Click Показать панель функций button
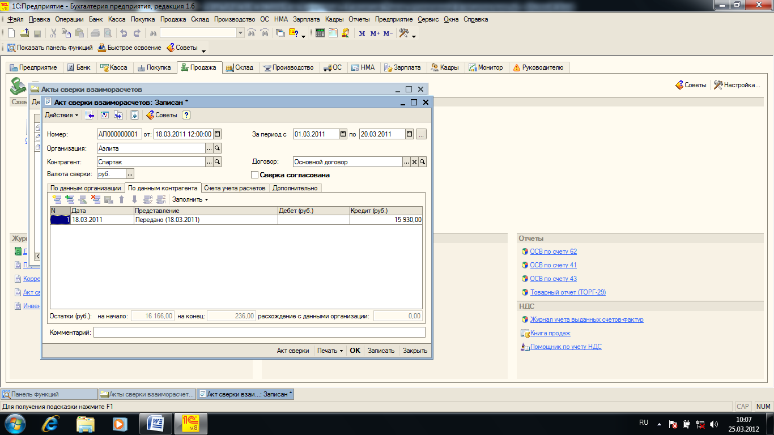The height and width of the screenshot is (435, 774). tap(50, 48)
